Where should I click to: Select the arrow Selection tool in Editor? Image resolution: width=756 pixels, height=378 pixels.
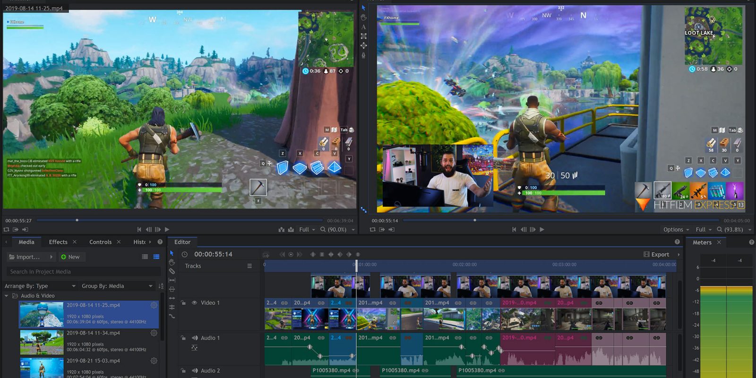172,253
